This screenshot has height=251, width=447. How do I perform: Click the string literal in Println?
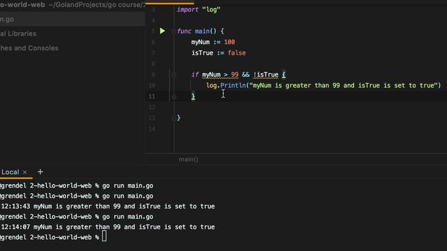click(343, 85)
